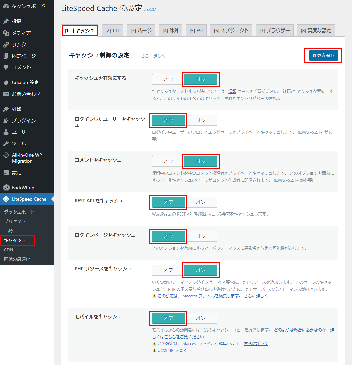Click the envelope icon for お問い合わせ

(6, 94)
